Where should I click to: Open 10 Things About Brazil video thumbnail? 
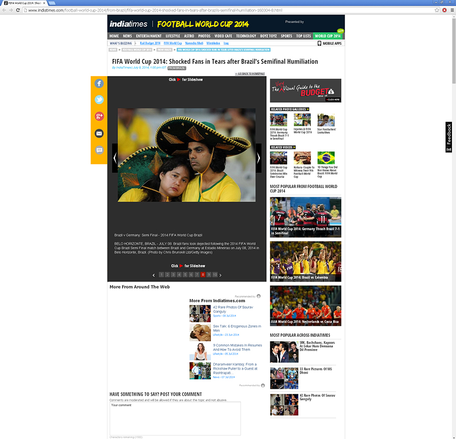coord(326,158)
